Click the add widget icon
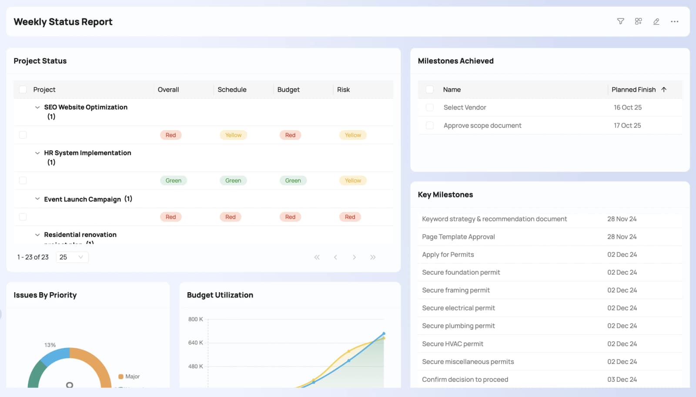696x397 pixels. (x=638, y=21)
